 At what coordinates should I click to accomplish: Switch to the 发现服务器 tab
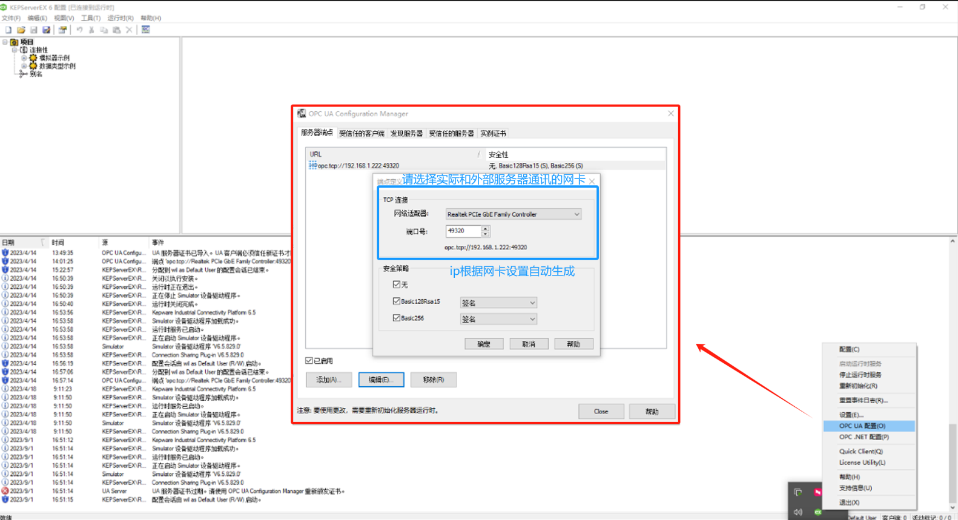click(406, 133)
